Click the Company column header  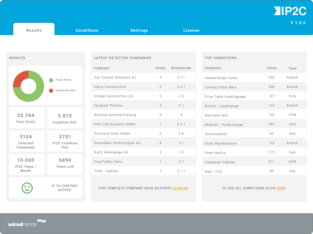tap(101, 68)
